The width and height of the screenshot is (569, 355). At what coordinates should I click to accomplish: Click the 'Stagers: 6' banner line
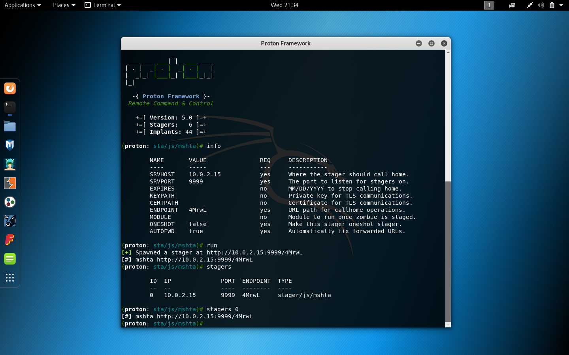pos(171,125)
